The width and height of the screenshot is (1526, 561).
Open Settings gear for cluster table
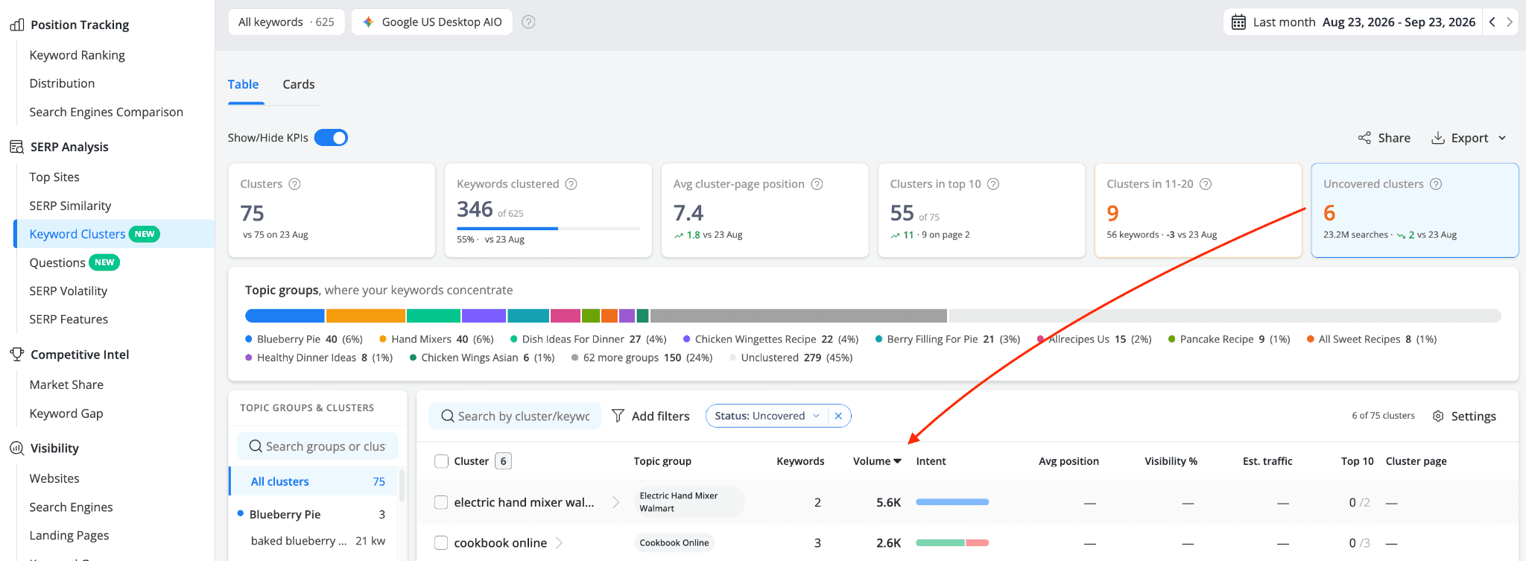pos(1438,416)
